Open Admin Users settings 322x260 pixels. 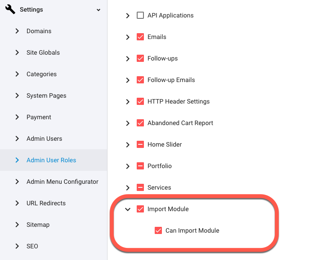tap(45, 139)
